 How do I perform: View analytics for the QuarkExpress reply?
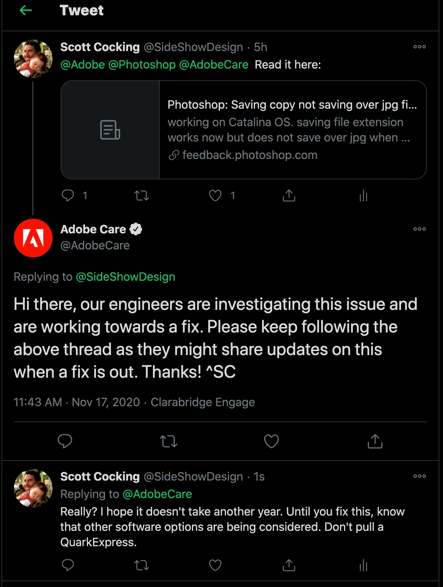pyautogui.click(x=363, y=565)
